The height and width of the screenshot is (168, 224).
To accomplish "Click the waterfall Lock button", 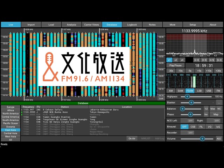I will pos(161,98).
